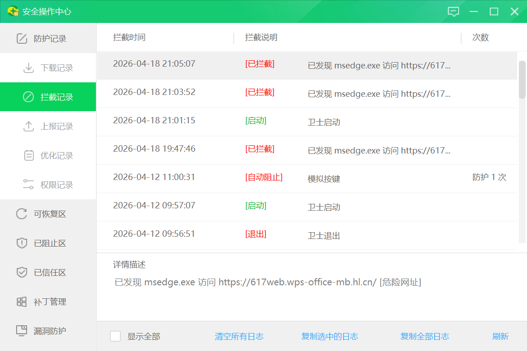527x351 pixels.
Task: Open the 防护记录 section
Action: [x=48, y=39]
